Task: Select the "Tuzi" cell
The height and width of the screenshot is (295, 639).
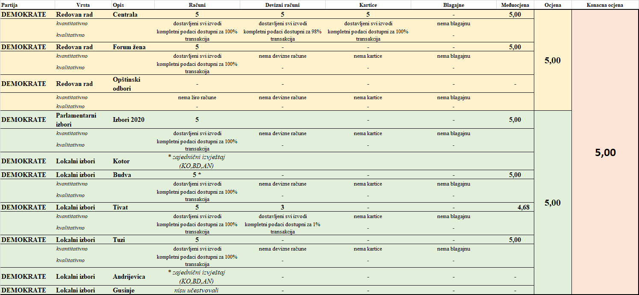Action: pyautogui.click(x=119, y=240)
